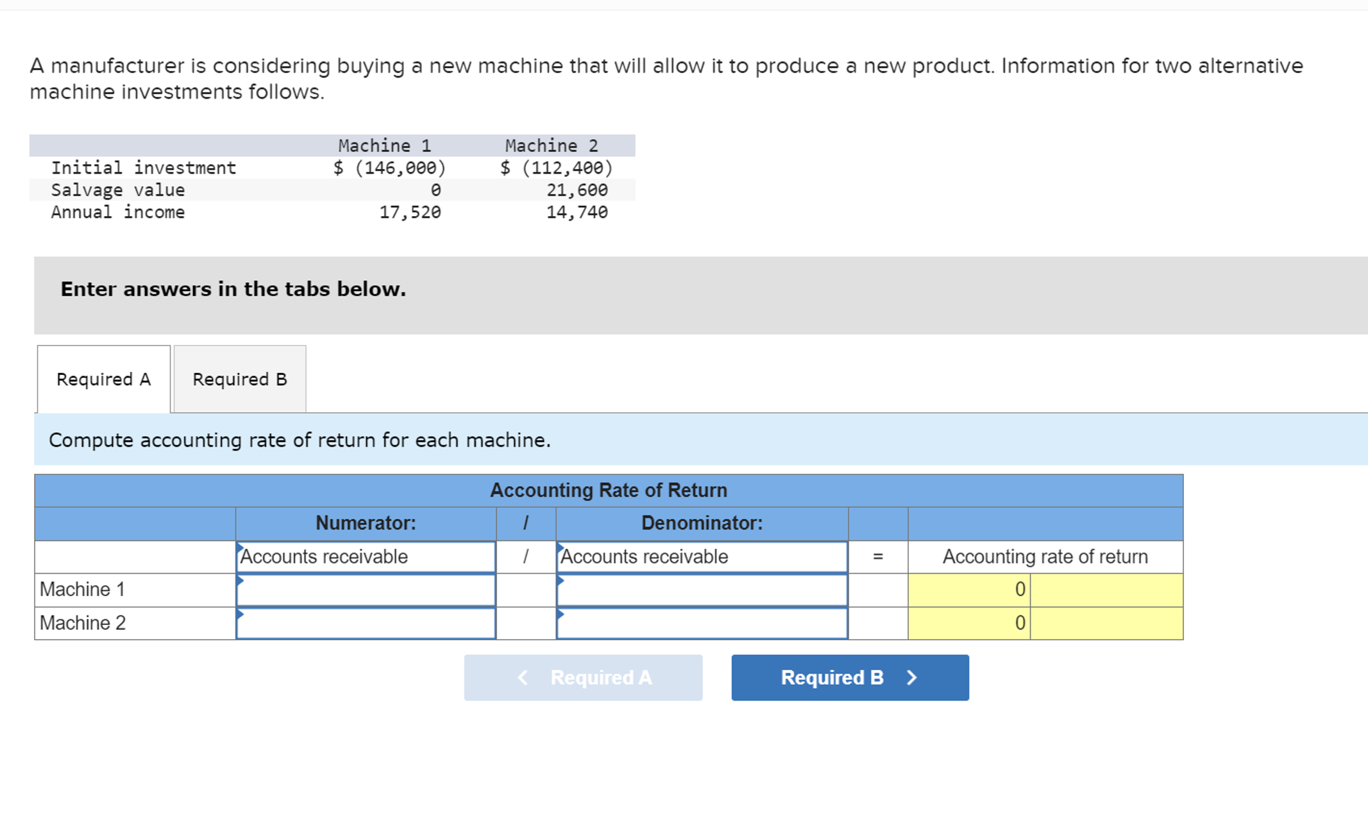The height and width of the screenshot is (823, 1368).
Task: Select Machine 2 numerator dropdown cell
Action: (366, 623)
